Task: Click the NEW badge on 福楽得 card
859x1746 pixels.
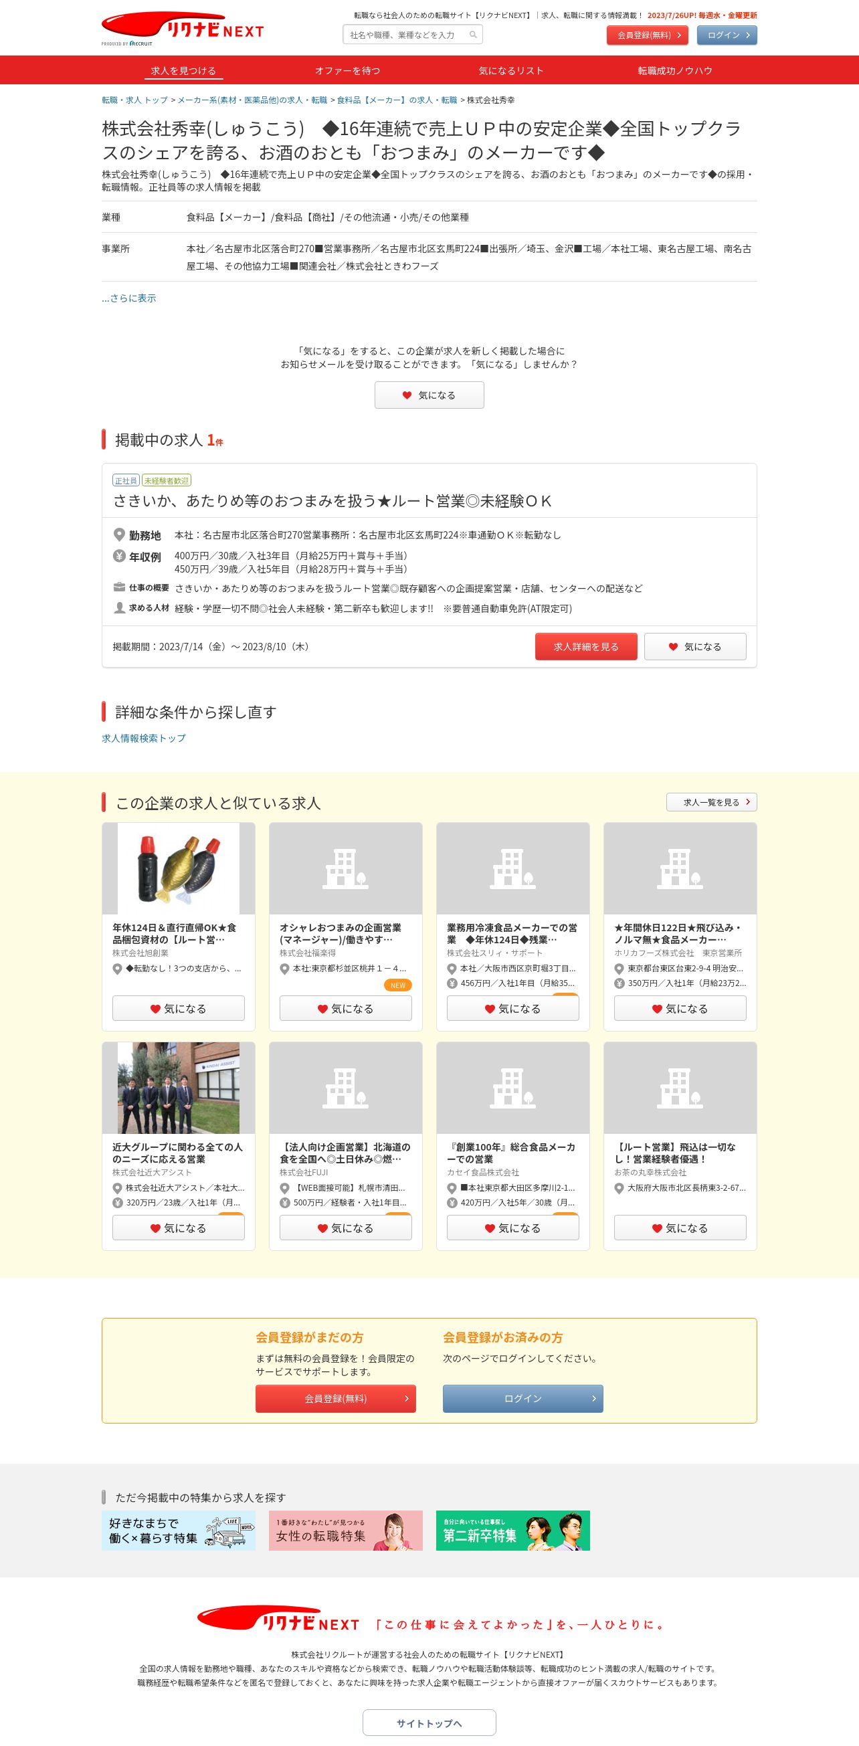Action: tap(398, 985)
